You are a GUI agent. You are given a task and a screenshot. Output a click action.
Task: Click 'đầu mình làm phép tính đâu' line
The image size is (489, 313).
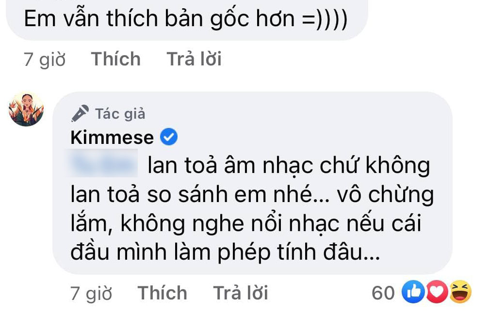pos(225,251)
